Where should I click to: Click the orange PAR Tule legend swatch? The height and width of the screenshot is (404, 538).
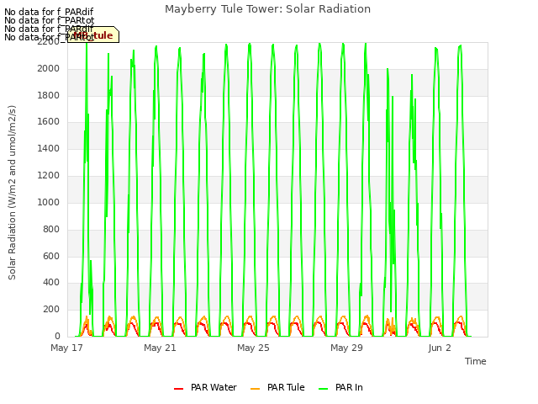click(x=255, y=389)
